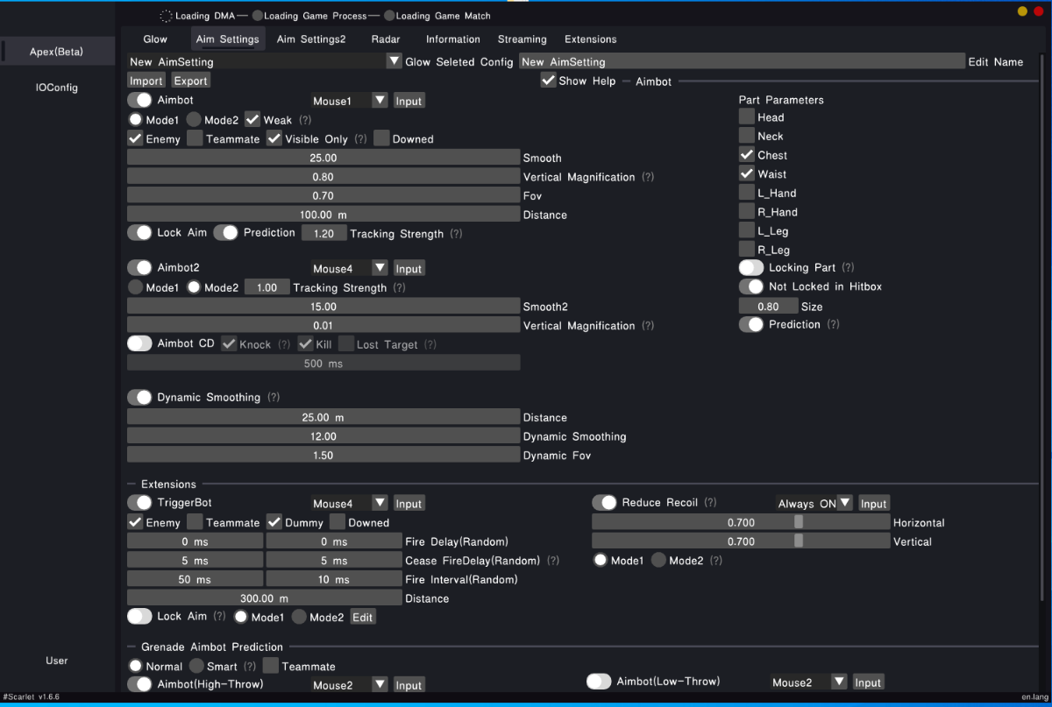Click the help icon next to Reduce Recoil
Image resolution: width=1052 pixels, height=707 pixels.
[711, 503]
